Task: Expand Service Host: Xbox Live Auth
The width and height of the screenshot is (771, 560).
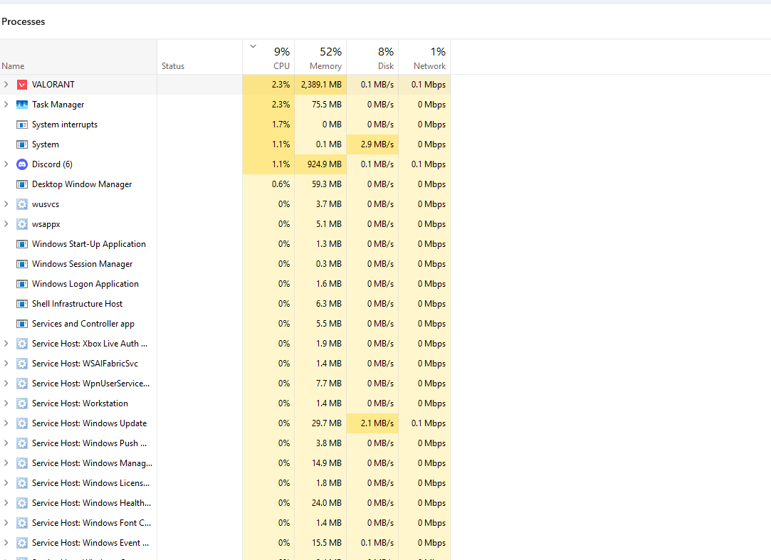Action: click(6, 344)
